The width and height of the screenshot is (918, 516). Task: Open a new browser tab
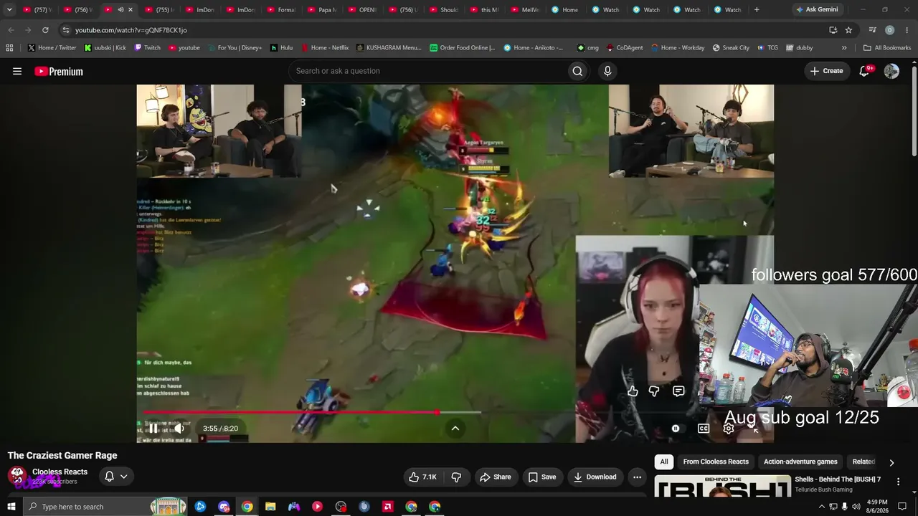tap(757, 10)
